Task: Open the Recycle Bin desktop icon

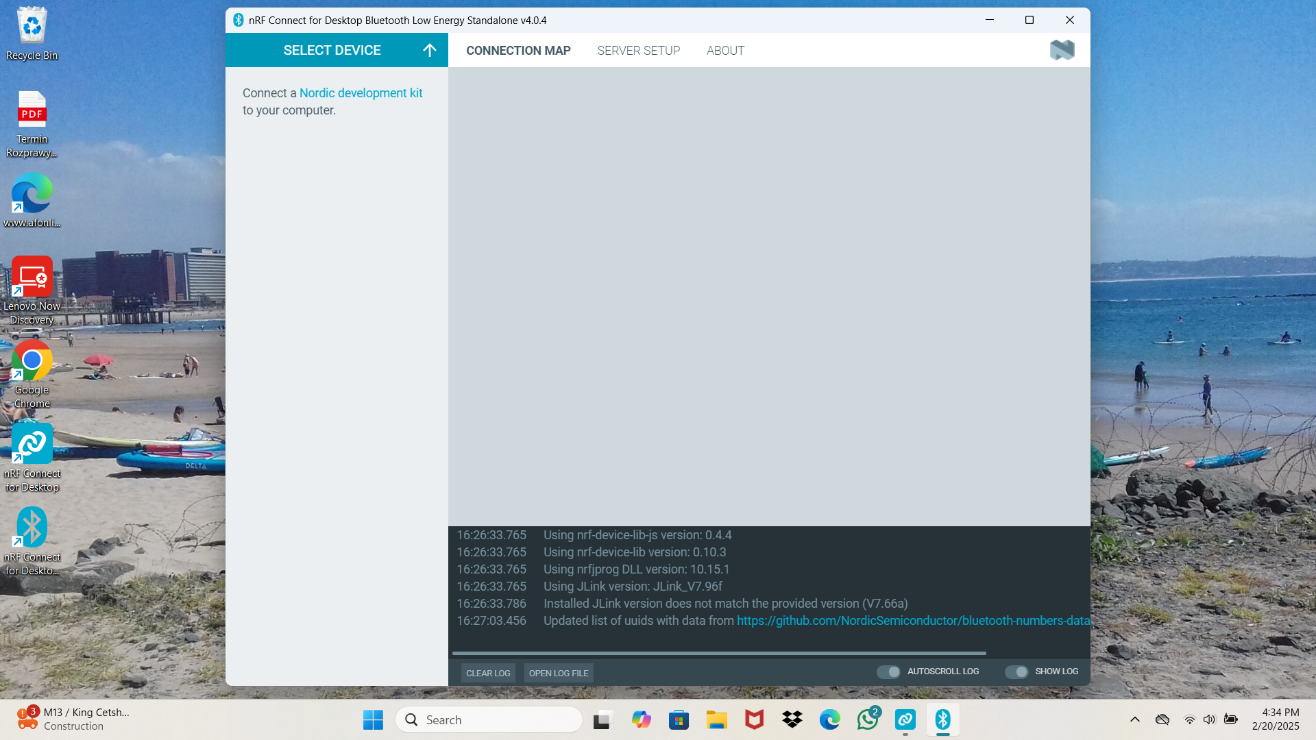Action: 32,34
